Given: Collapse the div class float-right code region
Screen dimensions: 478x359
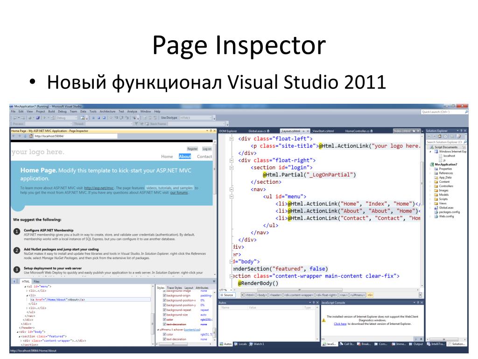Looking at the screenshot, I should (x=232, y=160).
